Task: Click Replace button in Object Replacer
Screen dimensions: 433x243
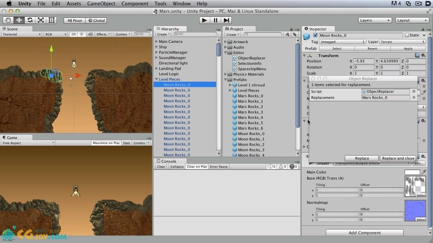Action: [x=362, y=158]
